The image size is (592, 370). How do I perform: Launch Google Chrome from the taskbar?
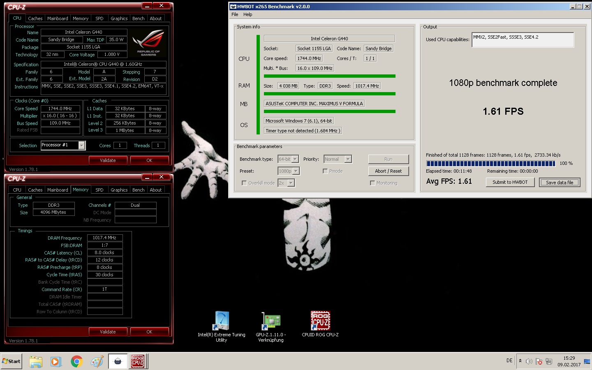click(x=76, y=361)
